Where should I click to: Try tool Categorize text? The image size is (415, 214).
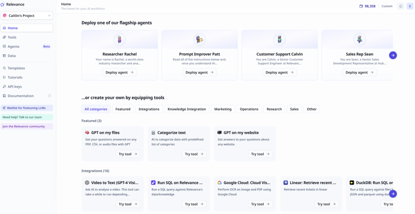[194, 154]
